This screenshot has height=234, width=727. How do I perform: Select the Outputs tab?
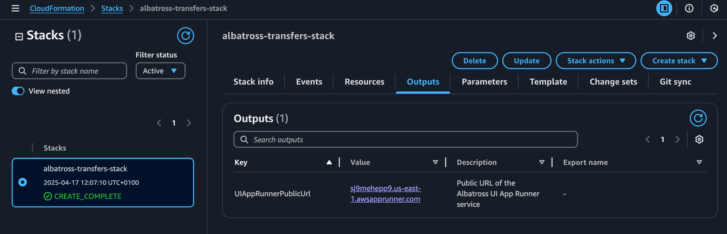click(423, 82)
